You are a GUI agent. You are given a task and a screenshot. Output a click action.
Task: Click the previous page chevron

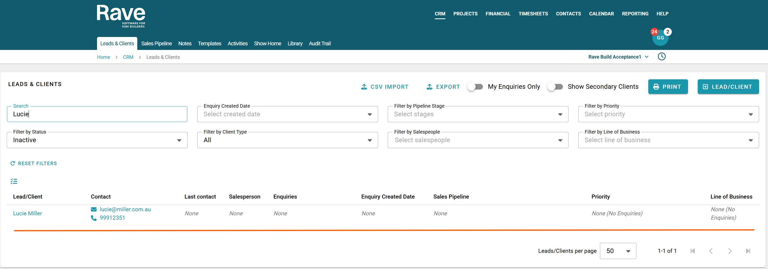pyautogui.click(x=711, y=251)
